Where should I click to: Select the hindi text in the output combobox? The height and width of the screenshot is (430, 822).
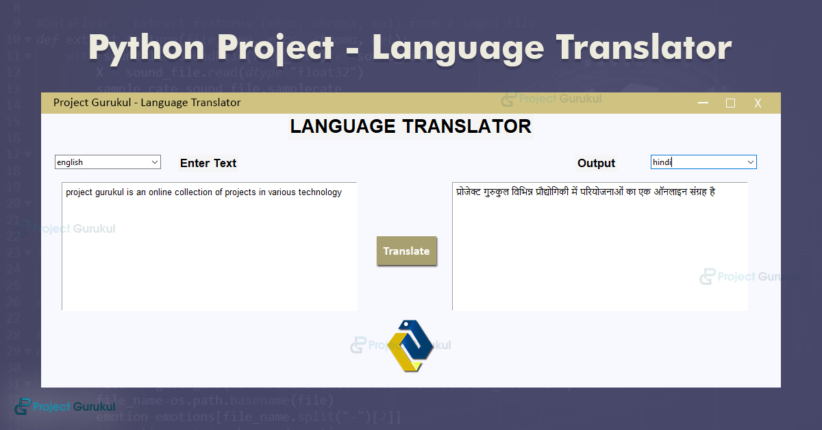tap(663, 162)
